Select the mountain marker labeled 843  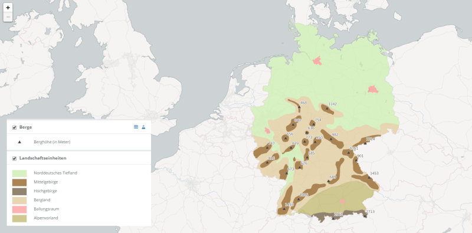tap(293, 124)
